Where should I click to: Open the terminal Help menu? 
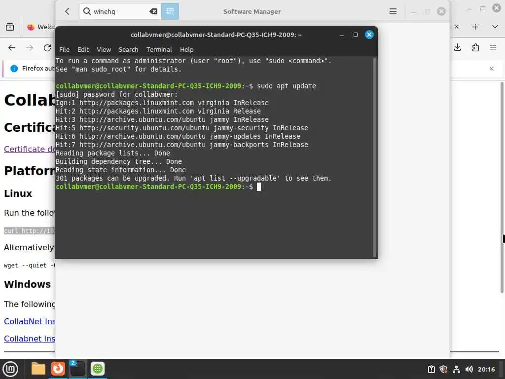point(186,50)
